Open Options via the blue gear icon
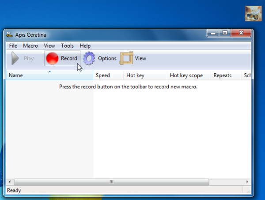This screenshot has width=265, height=200. click(89, 58)
